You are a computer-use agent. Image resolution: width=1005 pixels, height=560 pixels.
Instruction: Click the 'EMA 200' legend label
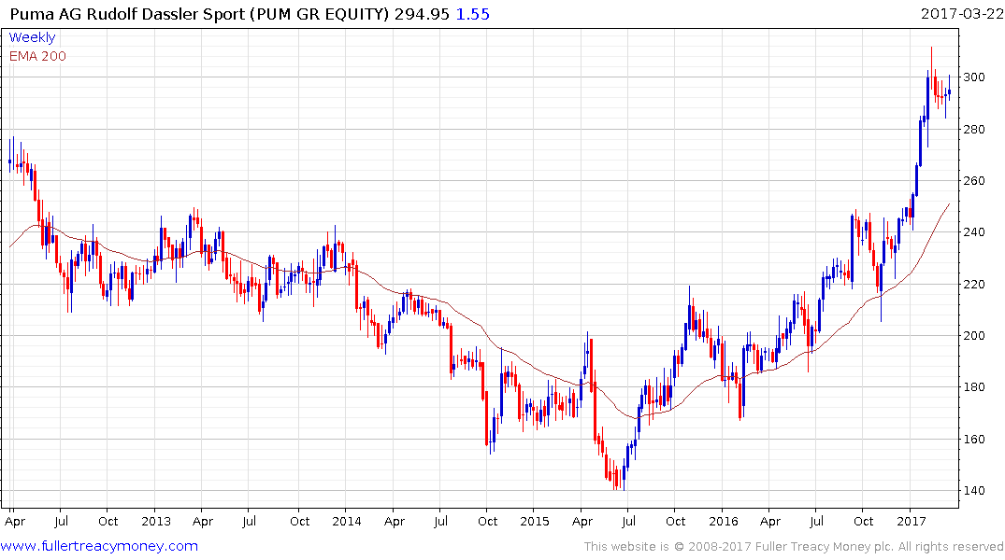pos(37,56)
